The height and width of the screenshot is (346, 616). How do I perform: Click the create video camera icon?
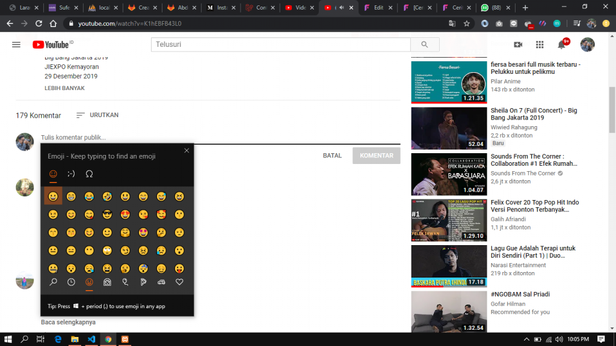(518, 44)
